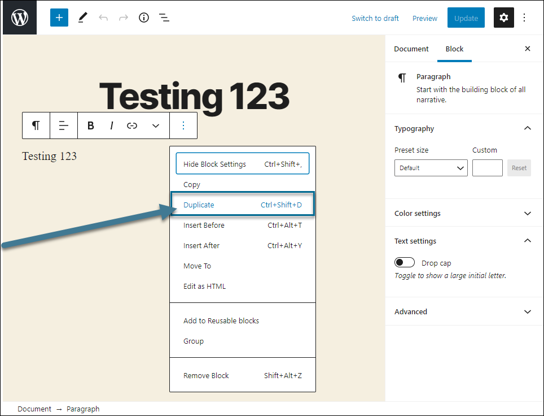Open the Preset size Default dropdown
The width and height of the screenshot is (544, 416).
431,168
